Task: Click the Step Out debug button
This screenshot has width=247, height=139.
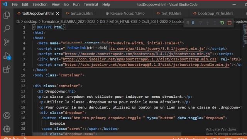Action: pyautogui.click(x=215, y=23)
